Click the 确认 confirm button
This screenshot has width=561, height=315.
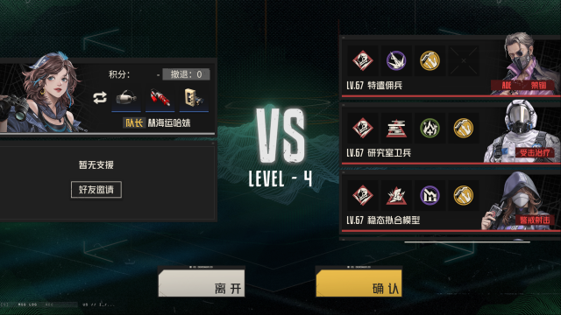(x=359, y=283)
